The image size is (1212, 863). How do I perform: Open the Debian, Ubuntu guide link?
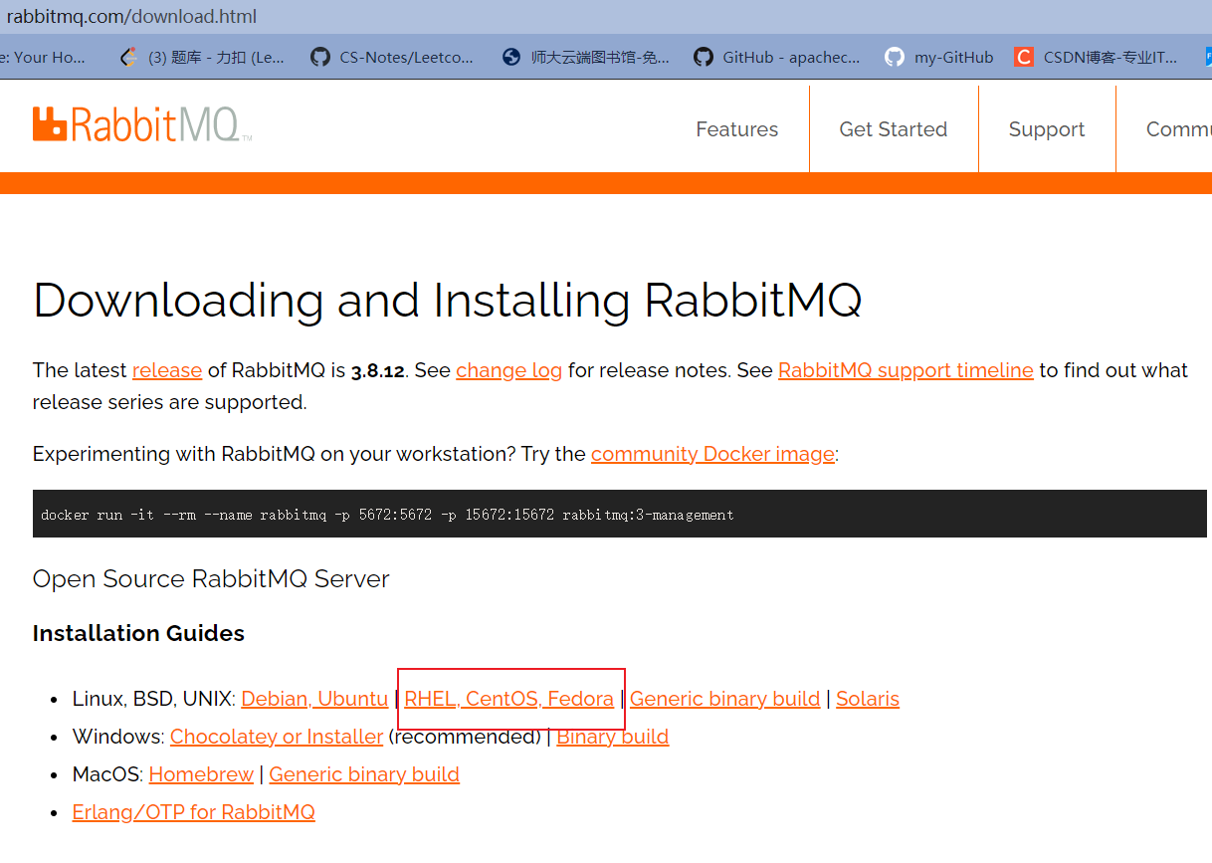point(314,699)
